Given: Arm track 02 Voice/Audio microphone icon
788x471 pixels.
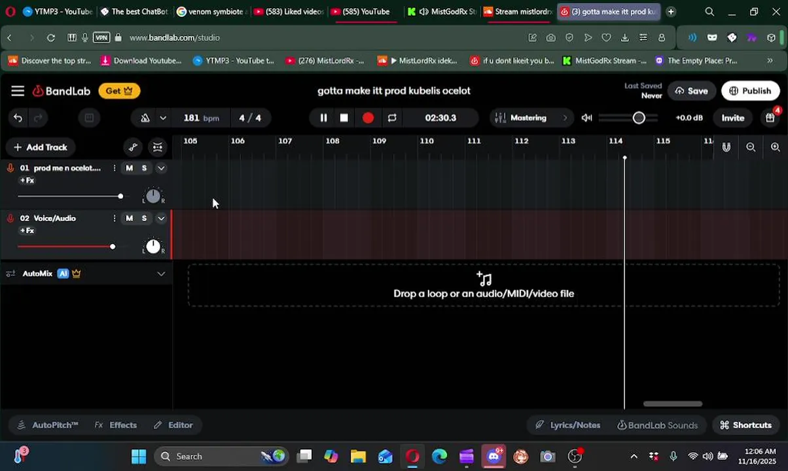Looking at the screenshot, I should pos(10,218).
